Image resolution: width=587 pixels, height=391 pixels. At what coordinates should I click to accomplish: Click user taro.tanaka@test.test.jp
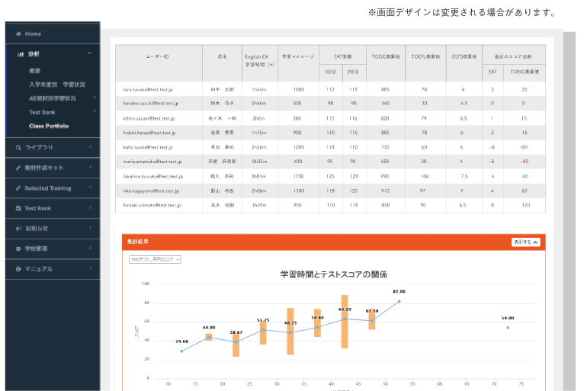click(x=148, y=90)
